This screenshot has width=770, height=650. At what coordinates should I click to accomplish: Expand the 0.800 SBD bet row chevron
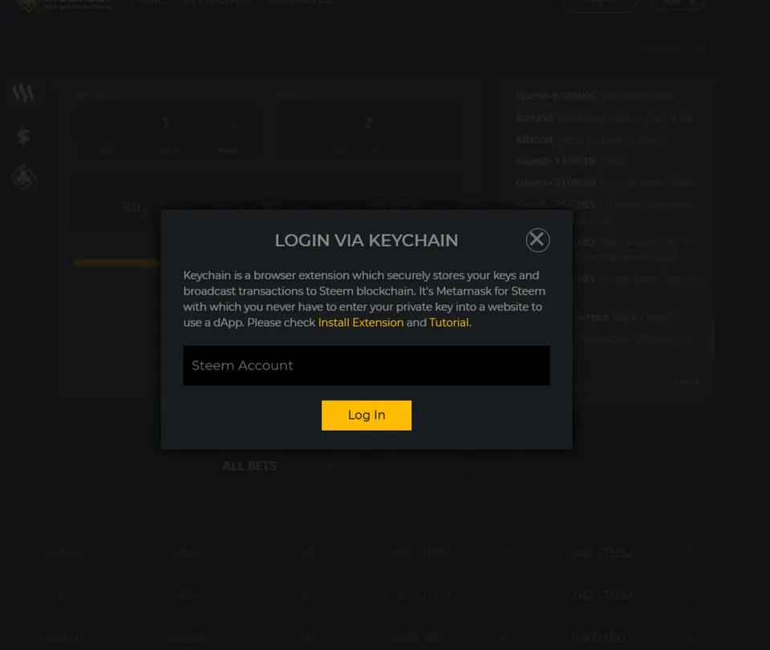[690, 638]
